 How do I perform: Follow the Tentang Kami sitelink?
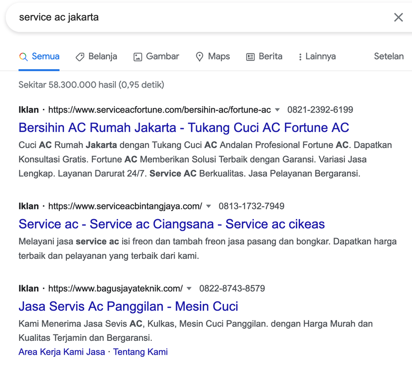[141, 352]
